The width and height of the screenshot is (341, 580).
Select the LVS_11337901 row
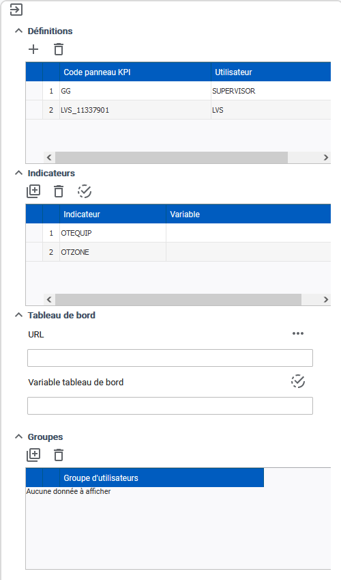(178, 110)
